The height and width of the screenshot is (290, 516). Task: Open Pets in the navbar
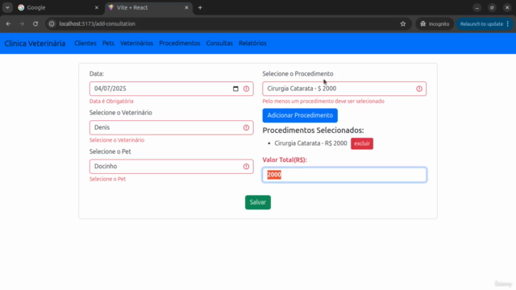click(x=108, y=43)
